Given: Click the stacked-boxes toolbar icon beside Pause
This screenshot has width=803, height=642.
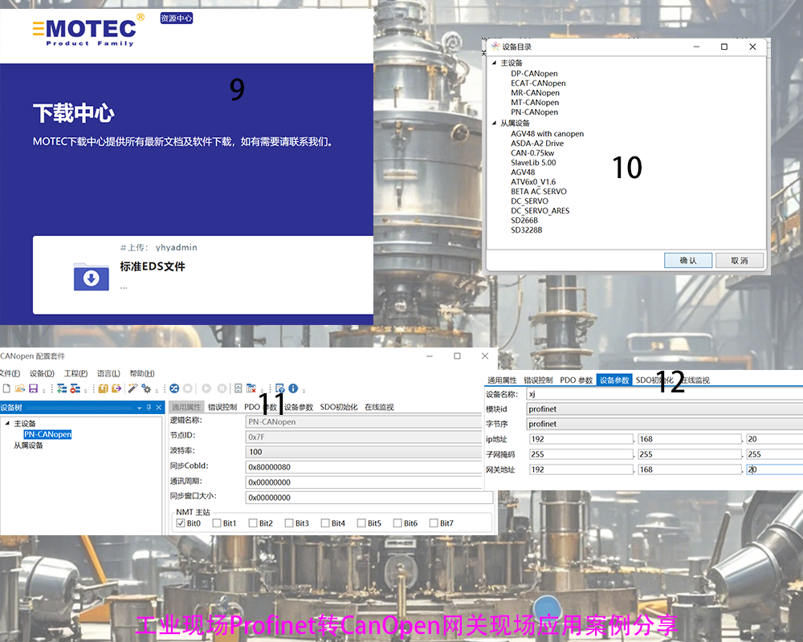Looking at the screenshot, I should 238,388.
